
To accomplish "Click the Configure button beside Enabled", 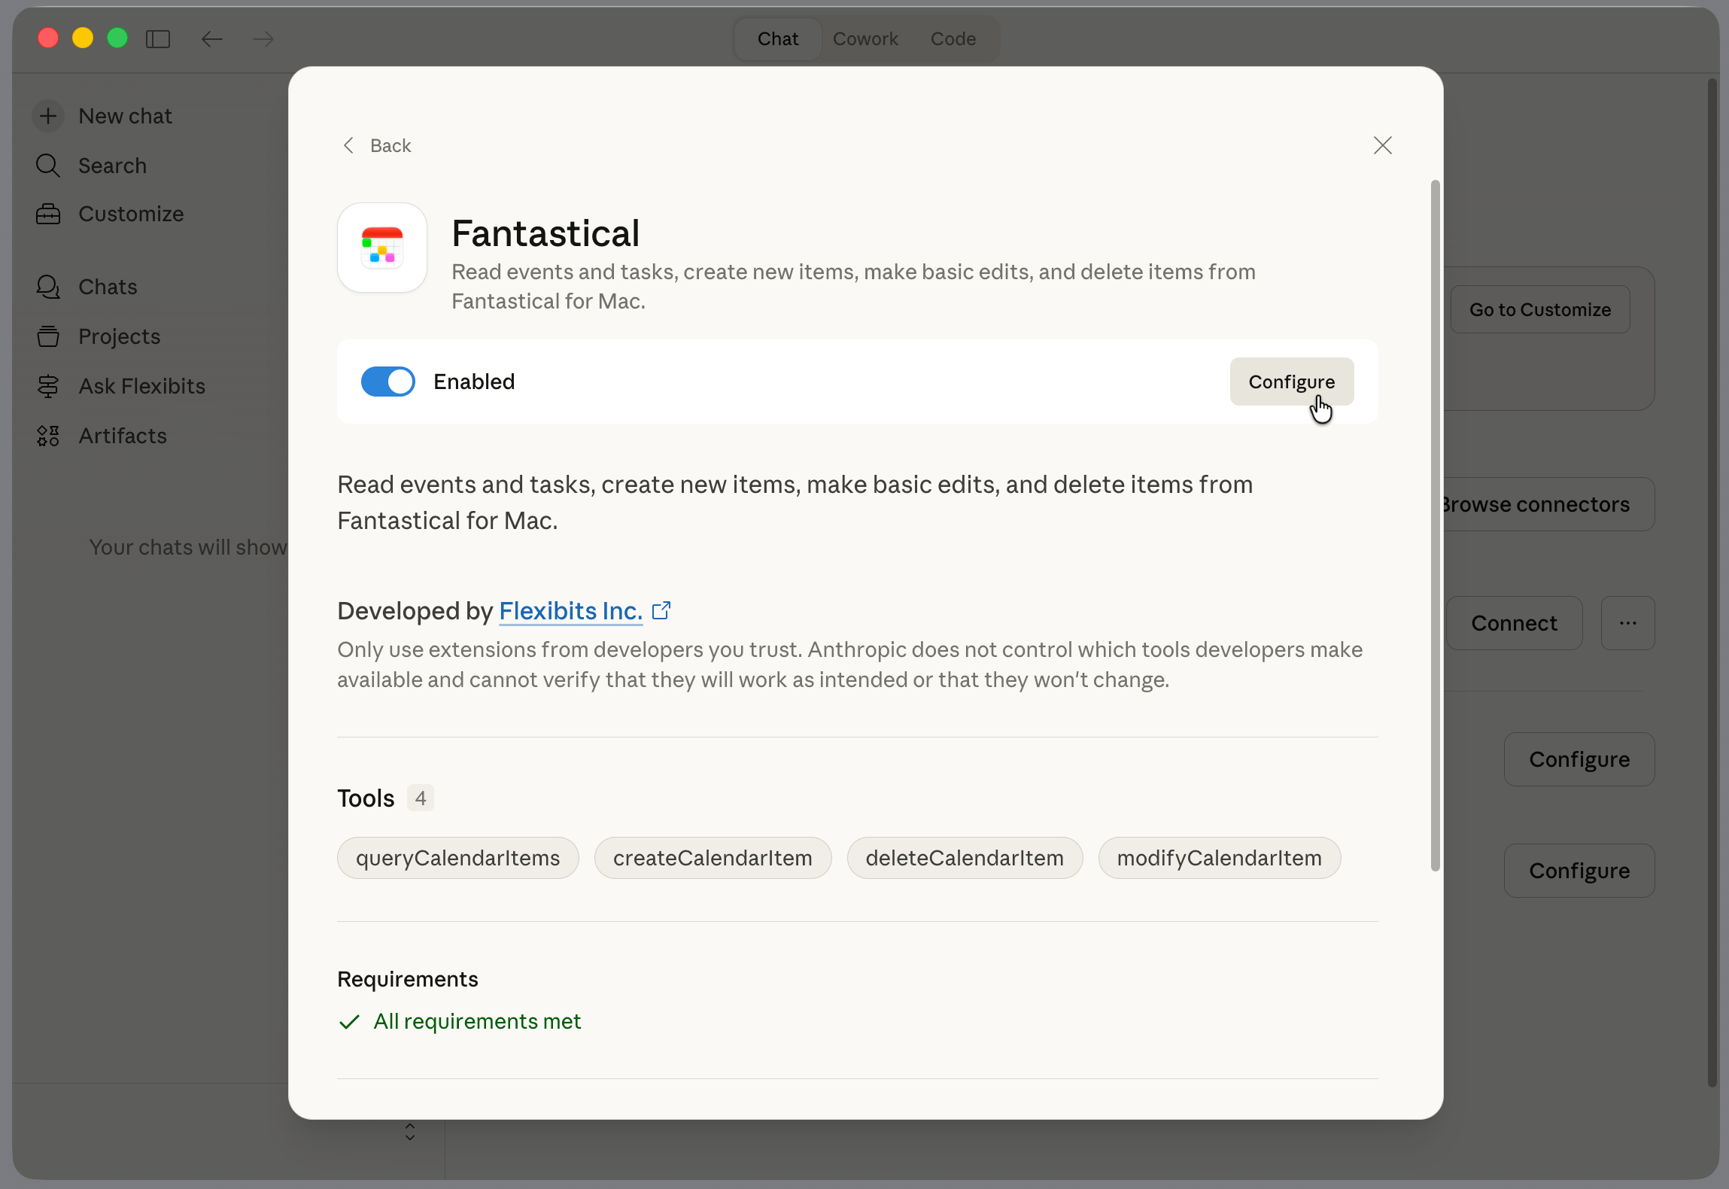I will point(1291,382).
